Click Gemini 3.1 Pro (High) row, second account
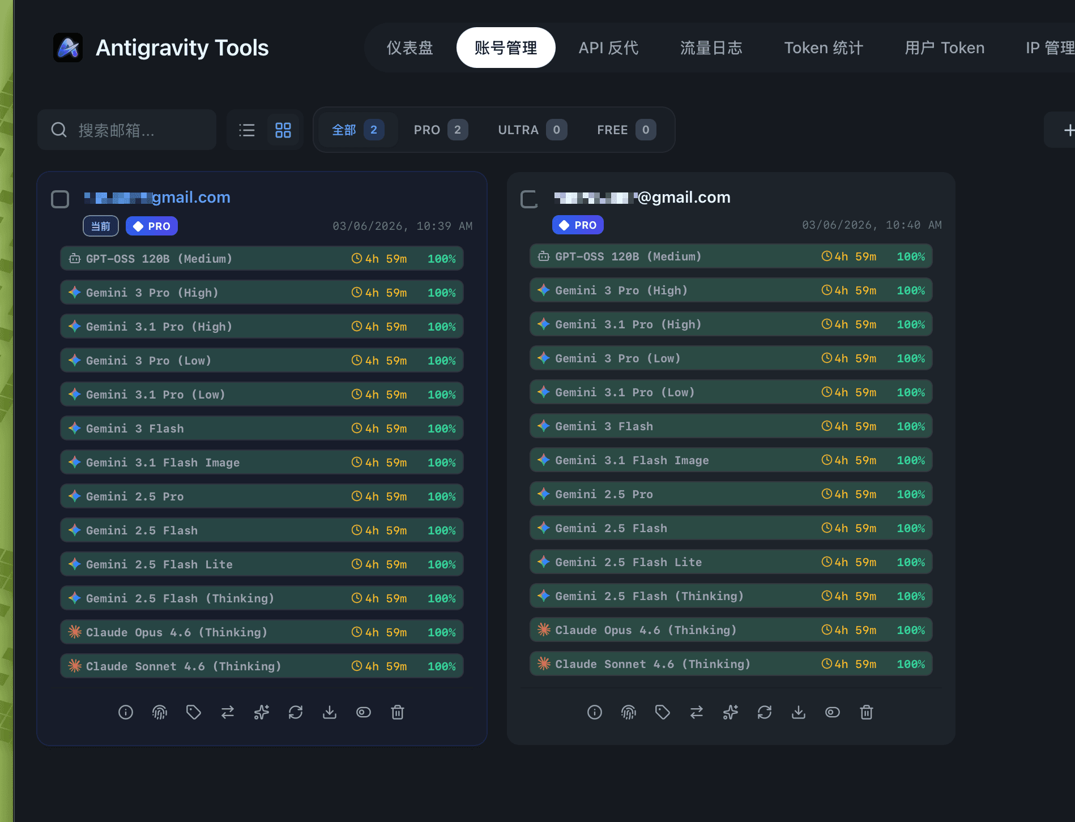The height and width of the screenshot is (822, 1075). coord(731,324)
